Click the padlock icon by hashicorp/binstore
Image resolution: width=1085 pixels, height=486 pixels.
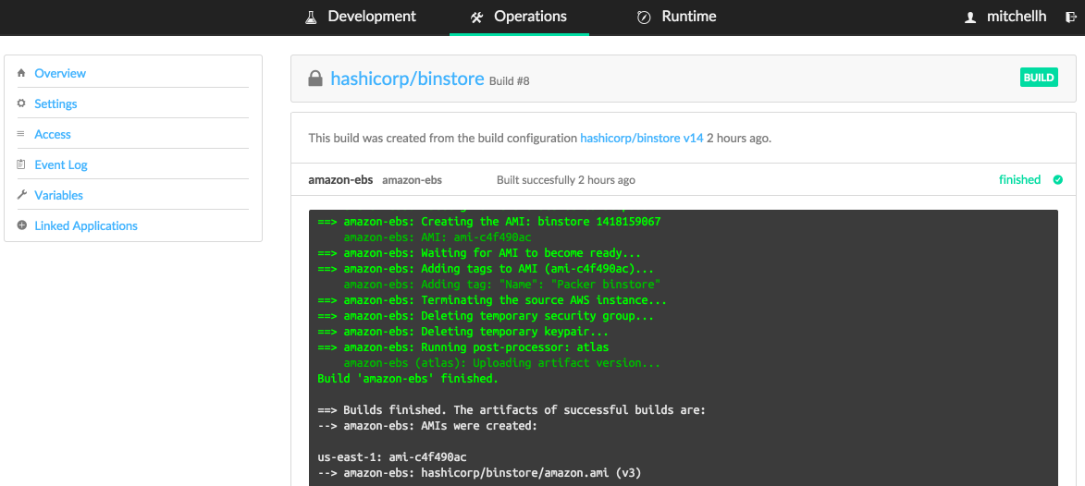tap(315, 79)
